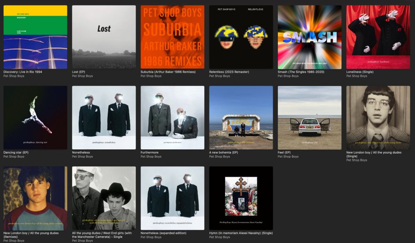This screenshot has width=415, height=243.
Task: Select All the young dudes / West End girls title
Action: pos(102,235)
